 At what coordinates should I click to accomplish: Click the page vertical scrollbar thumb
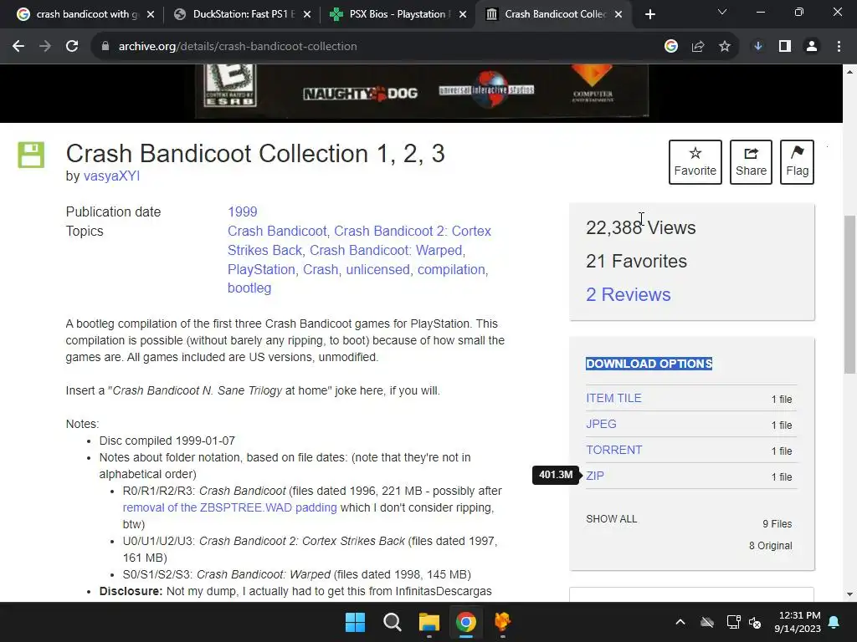click(850, 295)
